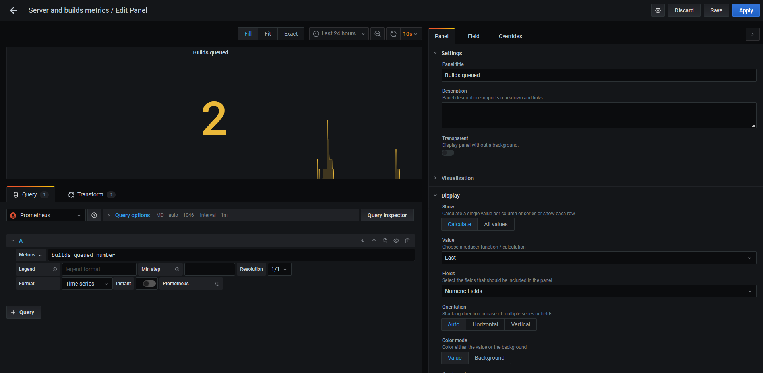Image resolution: width=763 pixels, height=373 pixels.
Task: Expand Query options section
Action: [x=132, y=215]
